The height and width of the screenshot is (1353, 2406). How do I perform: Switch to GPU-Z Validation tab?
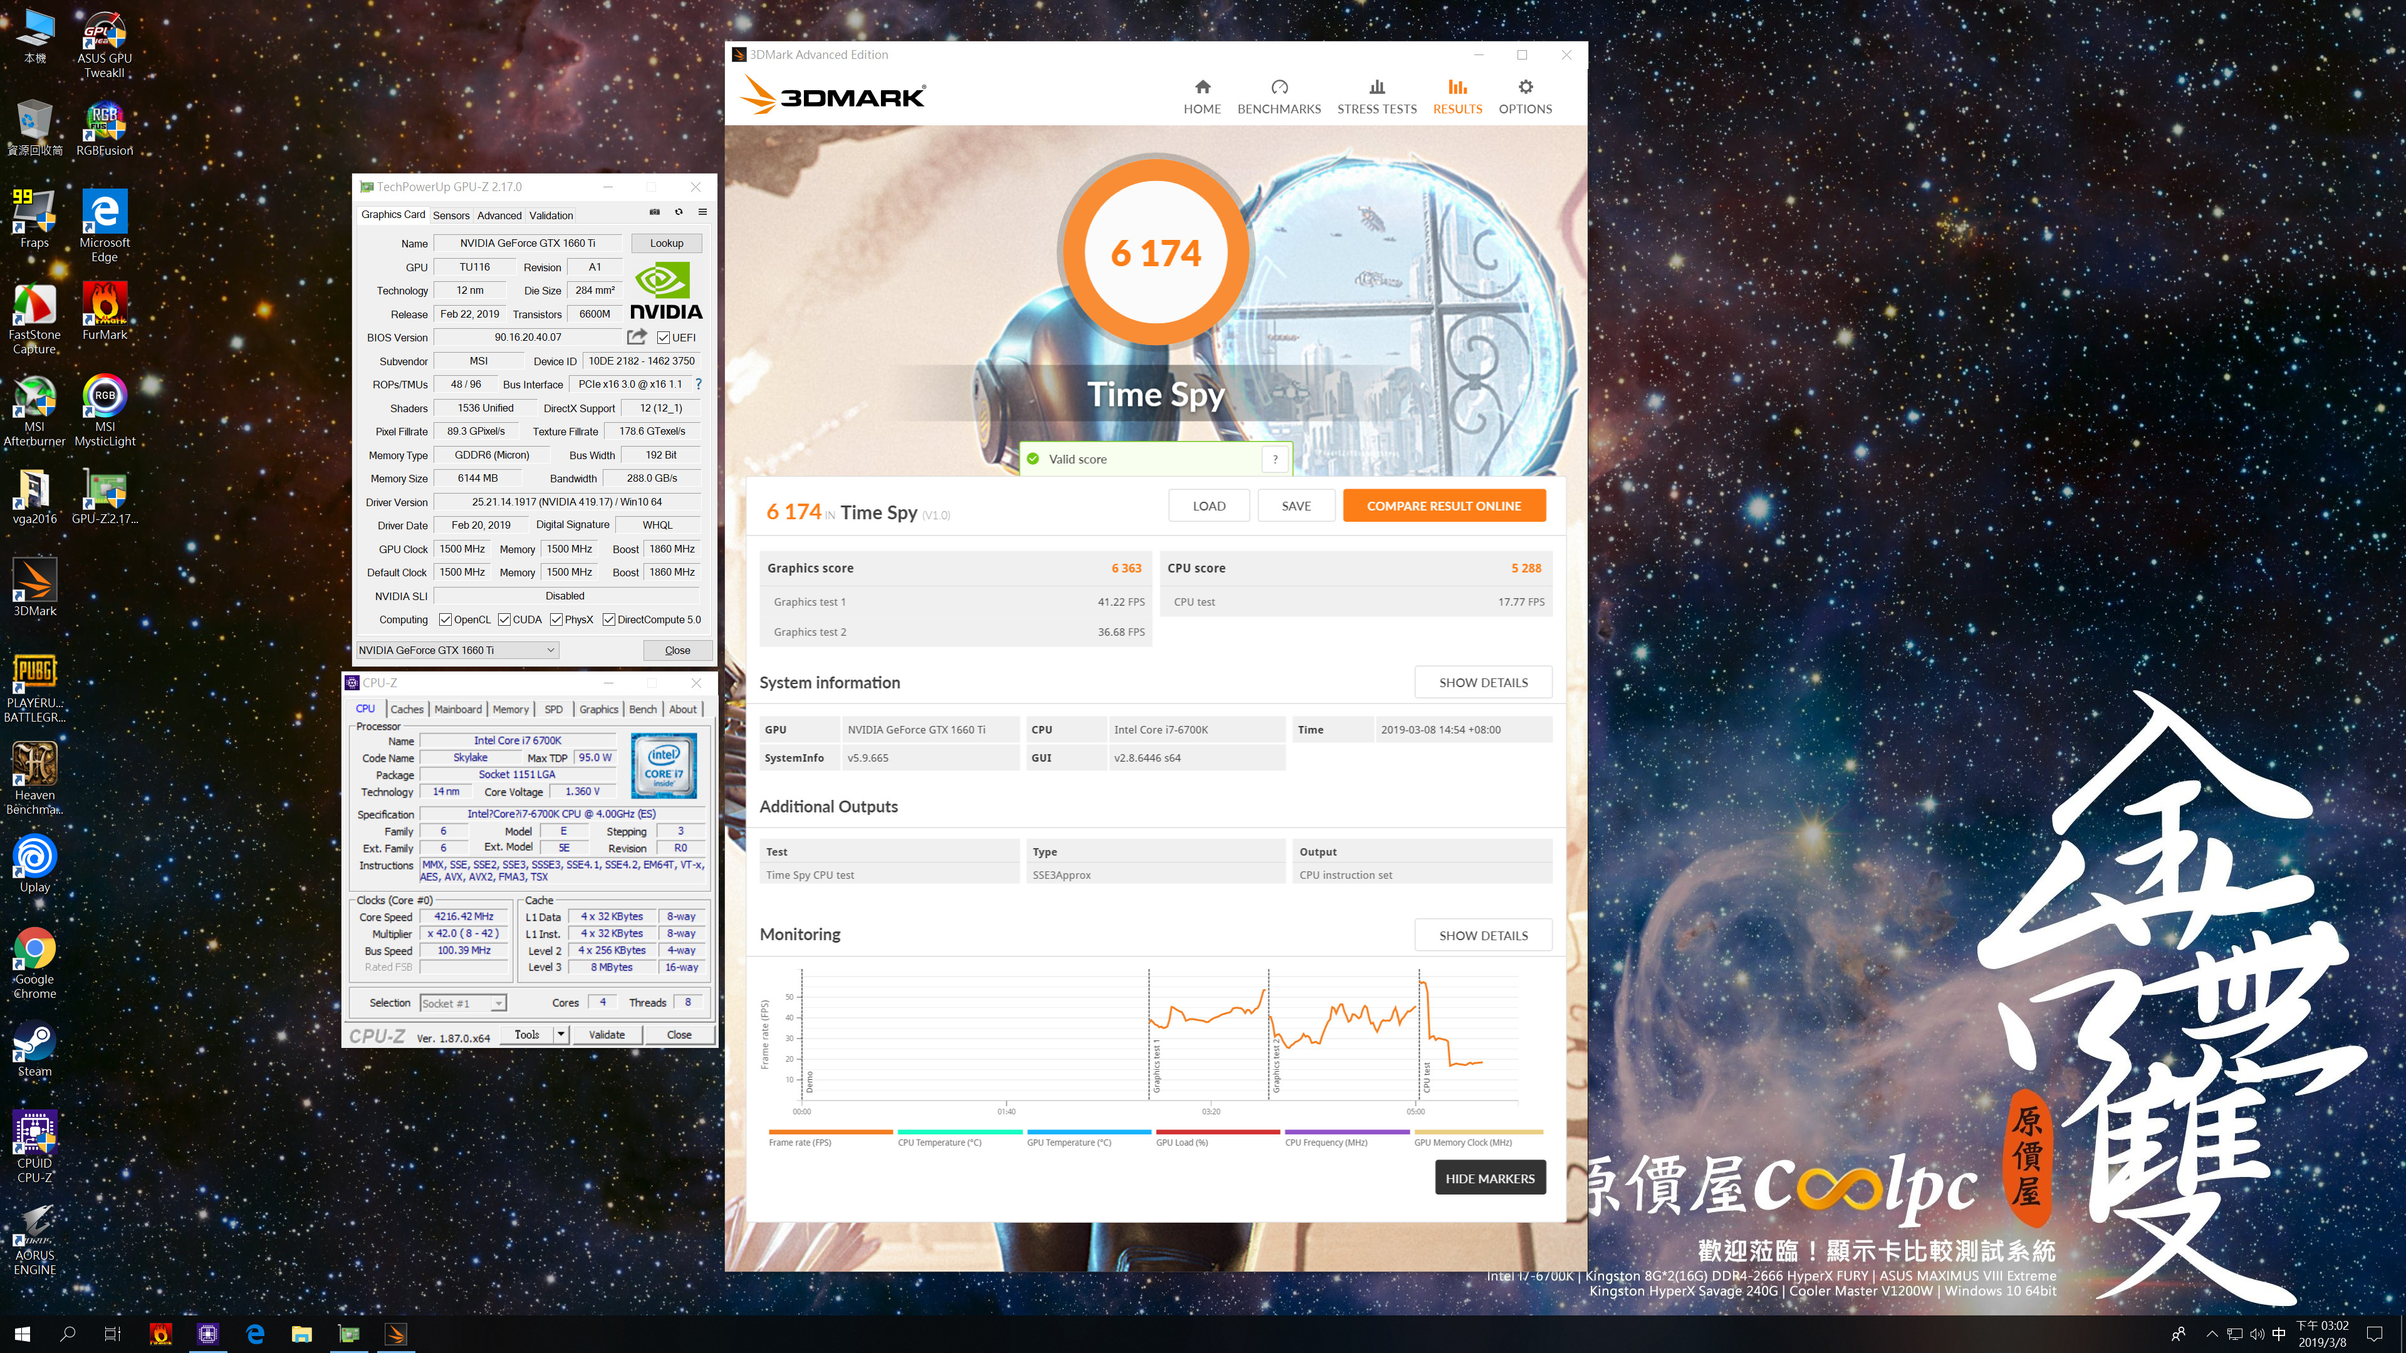point(551,215)
